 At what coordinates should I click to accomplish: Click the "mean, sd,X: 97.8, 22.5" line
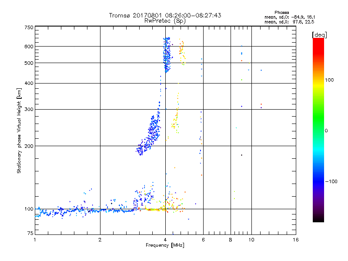(289, 22)
